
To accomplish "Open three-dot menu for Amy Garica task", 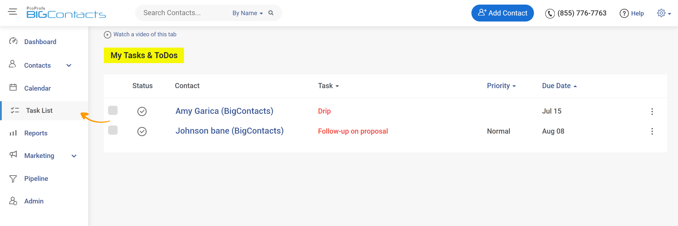I will tap(652, 111).
